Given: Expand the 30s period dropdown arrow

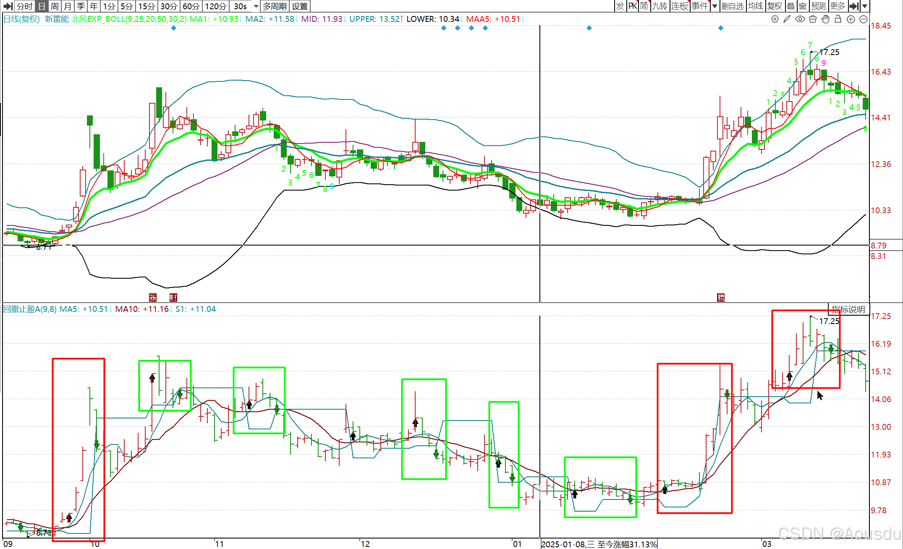Looking at the screenshot, I should click(x=256, y=6).
